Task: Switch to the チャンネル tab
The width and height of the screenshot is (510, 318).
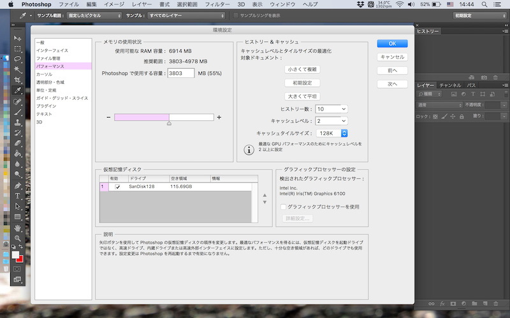Action: click(450, 85)
